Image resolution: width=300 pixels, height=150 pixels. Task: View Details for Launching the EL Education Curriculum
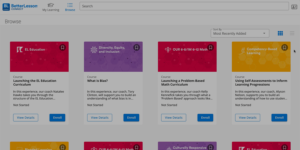coord(26,118)
